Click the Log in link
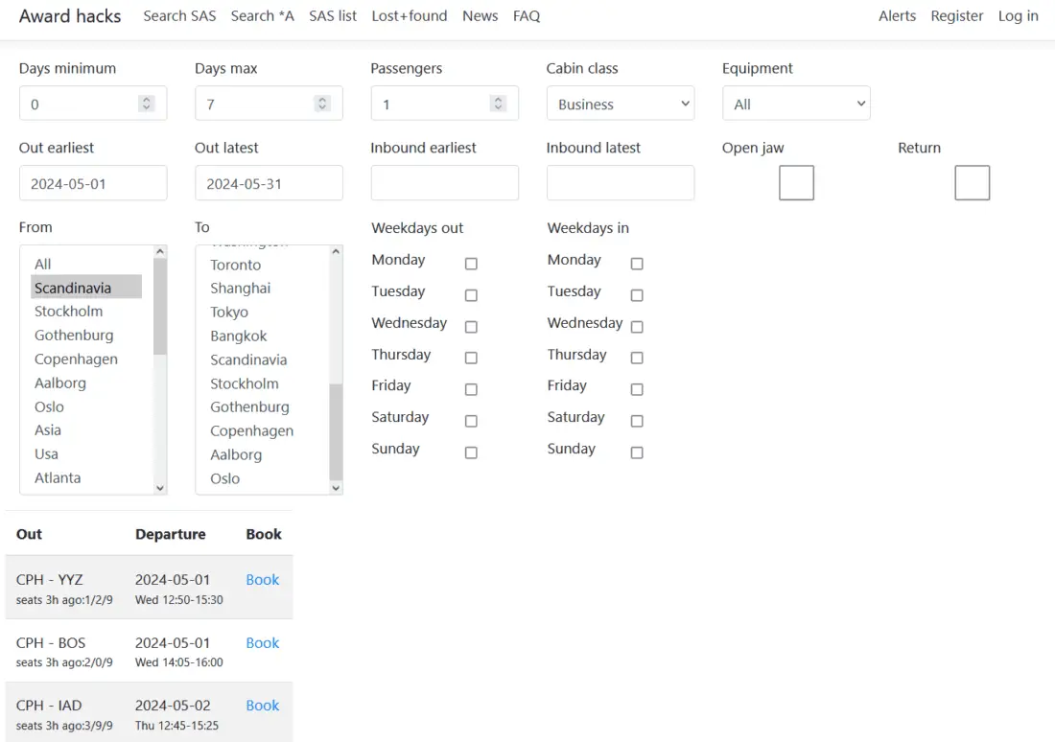 [1018, 16]
